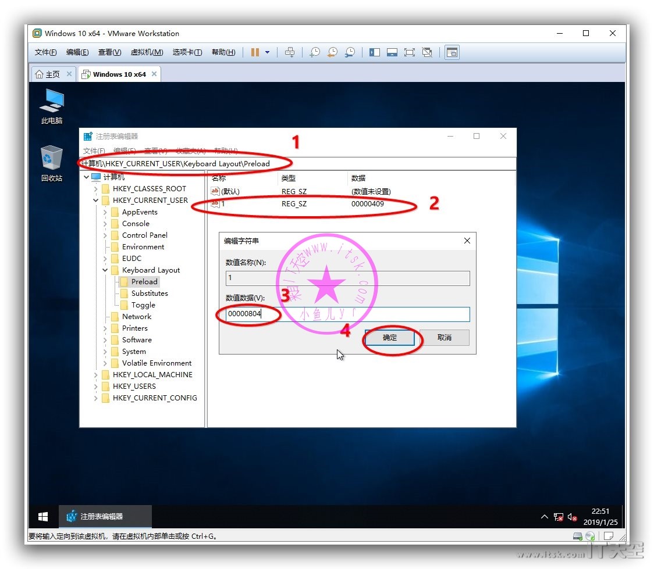Click 确定 in edit string dialog

(390, 338)
